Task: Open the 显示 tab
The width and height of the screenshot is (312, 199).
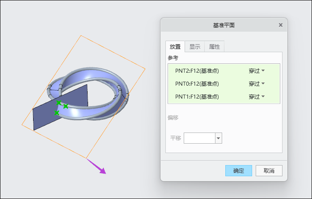Action: [x=194, y=47]
